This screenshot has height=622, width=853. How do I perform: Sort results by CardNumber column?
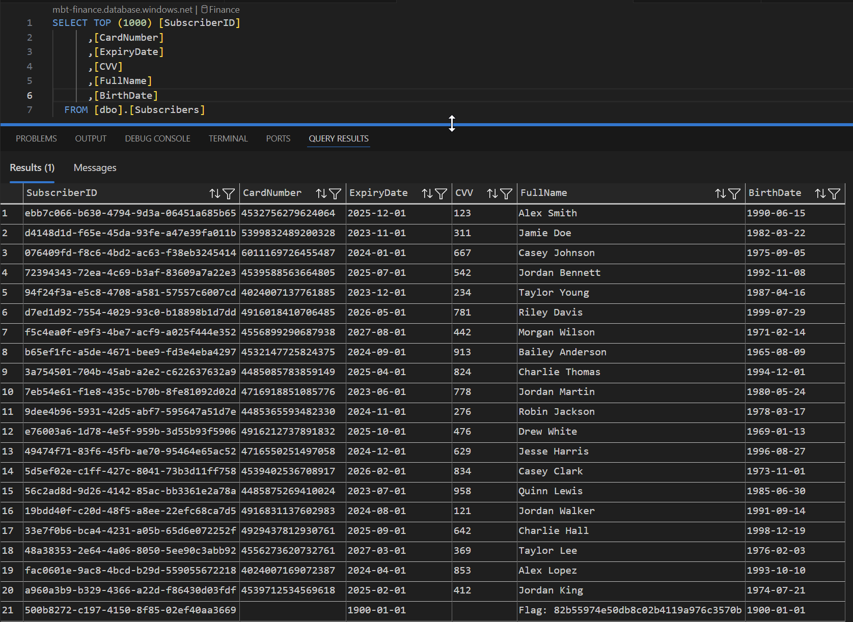click(x=321, y=193)
